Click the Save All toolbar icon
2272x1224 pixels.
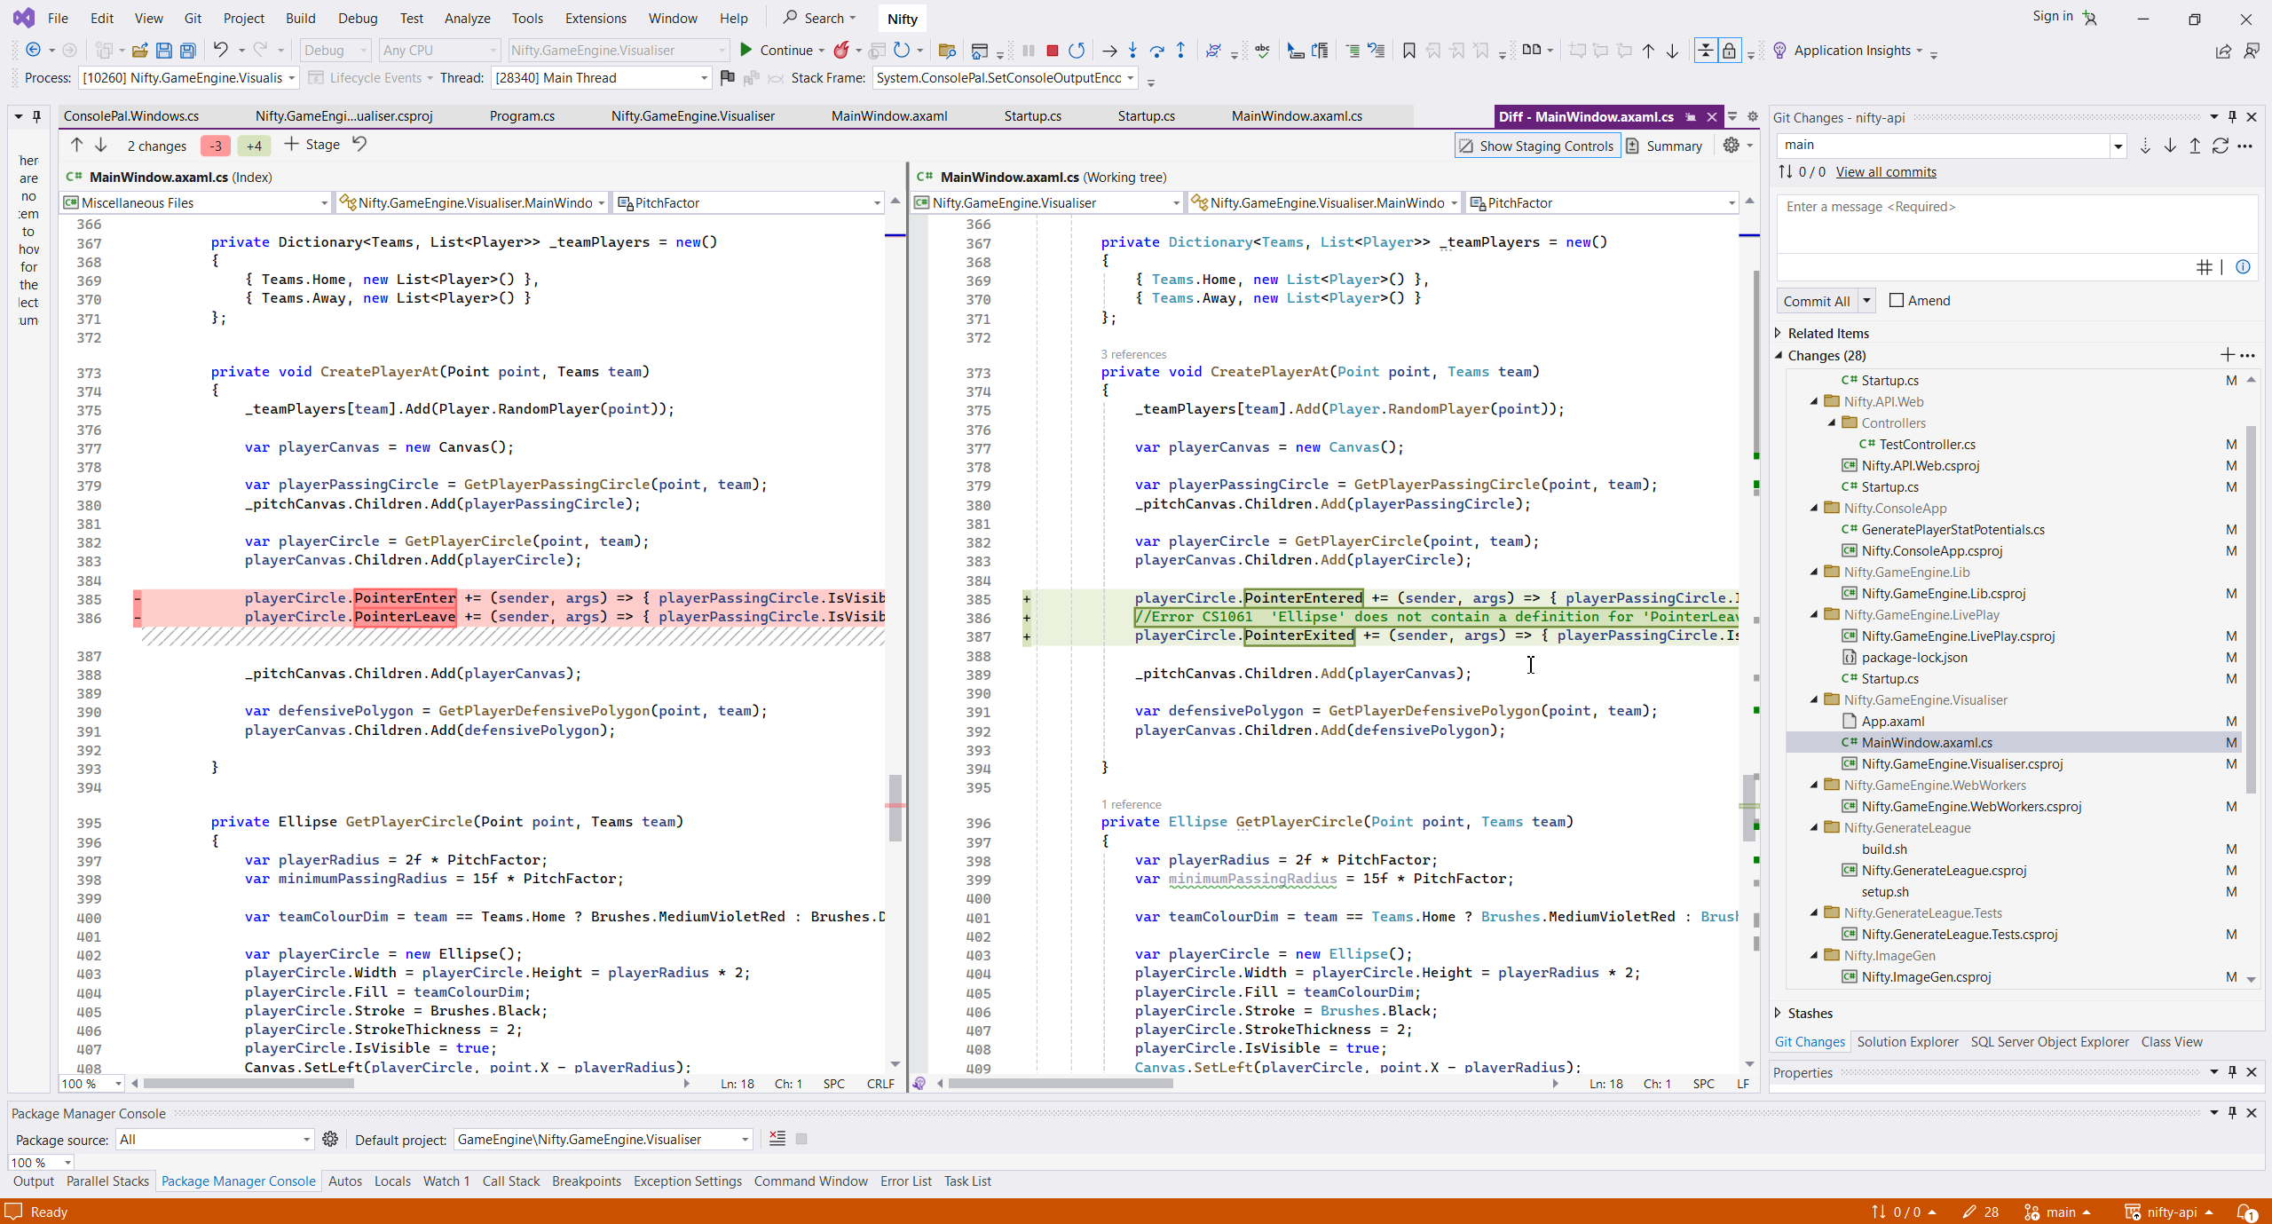tap(187, 51)
